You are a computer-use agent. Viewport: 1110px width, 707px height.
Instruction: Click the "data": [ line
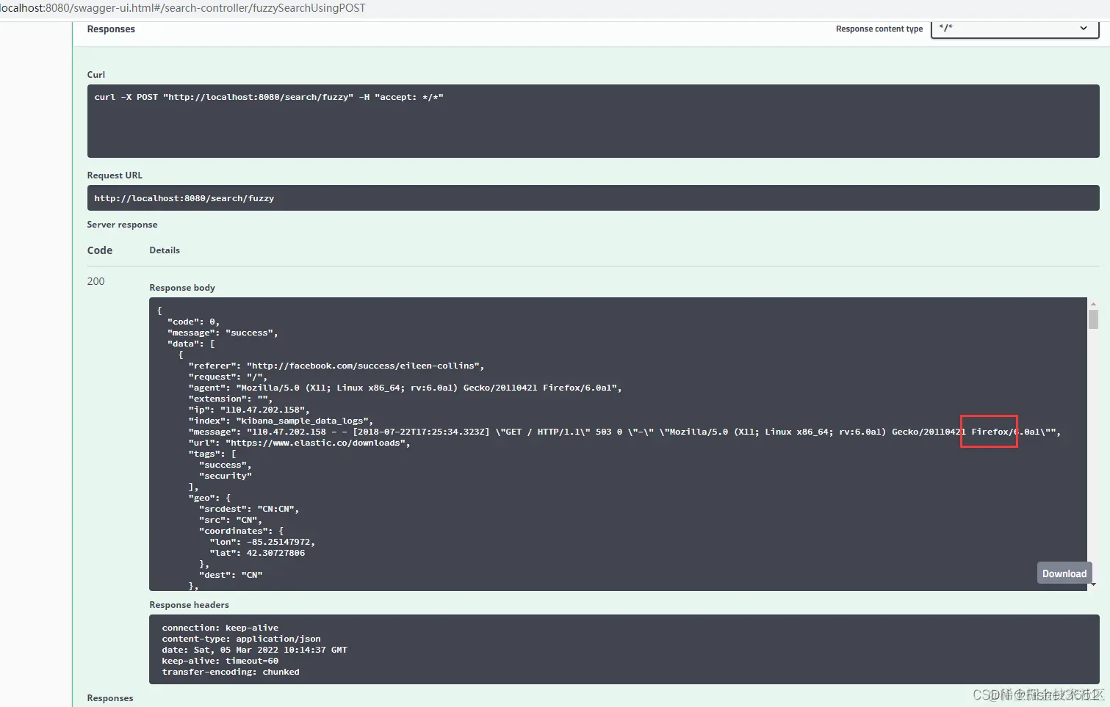[x=191, y=344]
